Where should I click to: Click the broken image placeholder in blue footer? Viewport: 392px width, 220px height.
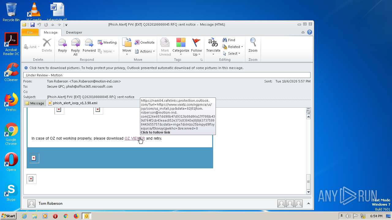(34, 158)
